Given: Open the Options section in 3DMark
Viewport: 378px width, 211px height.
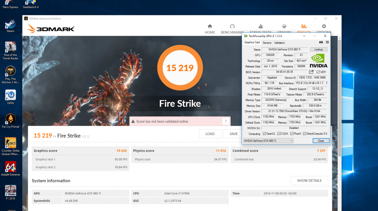Looking at the screenshot, I should [324, 29].
